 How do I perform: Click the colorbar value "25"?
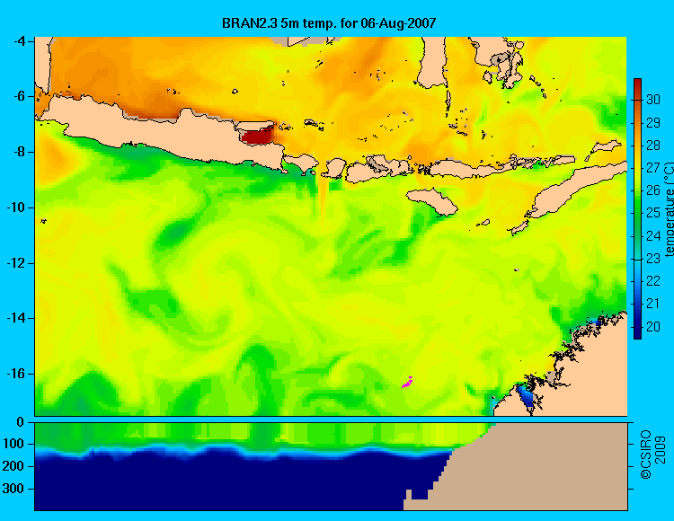[x=653, y=213]
